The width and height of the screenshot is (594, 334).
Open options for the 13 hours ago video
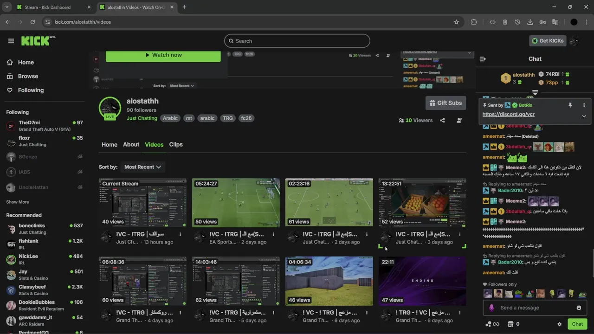[180, 234]
